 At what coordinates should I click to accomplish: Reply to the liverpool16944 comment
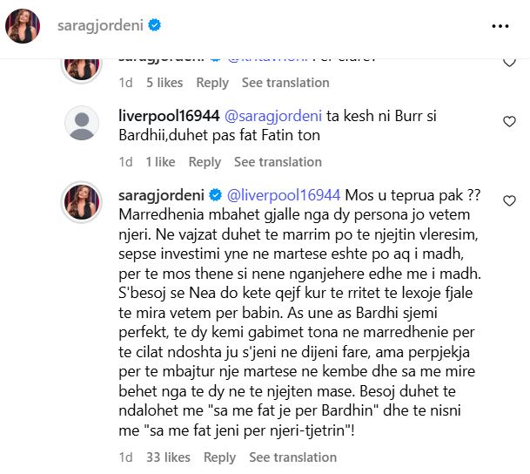[205, 162]
